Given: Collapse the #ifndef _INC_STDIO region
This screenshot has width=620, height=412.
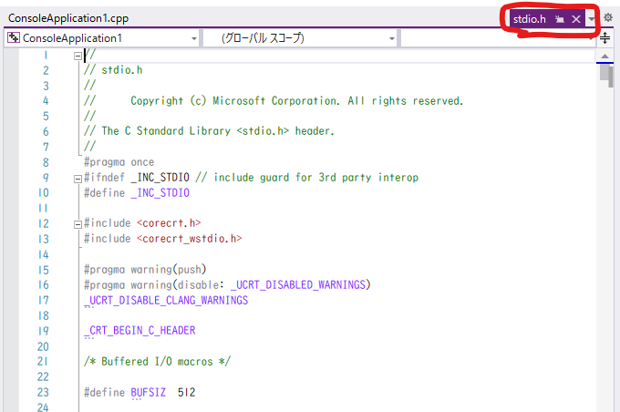Looking at the screenshot, I should coord(77,178).
